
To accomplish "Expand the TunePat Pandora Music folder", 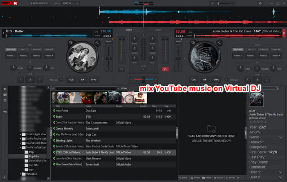I will click(x=20, y=139).
